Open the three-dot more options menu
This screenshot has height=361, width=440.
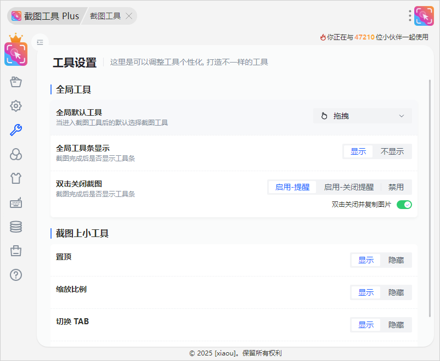pos(410,16)
